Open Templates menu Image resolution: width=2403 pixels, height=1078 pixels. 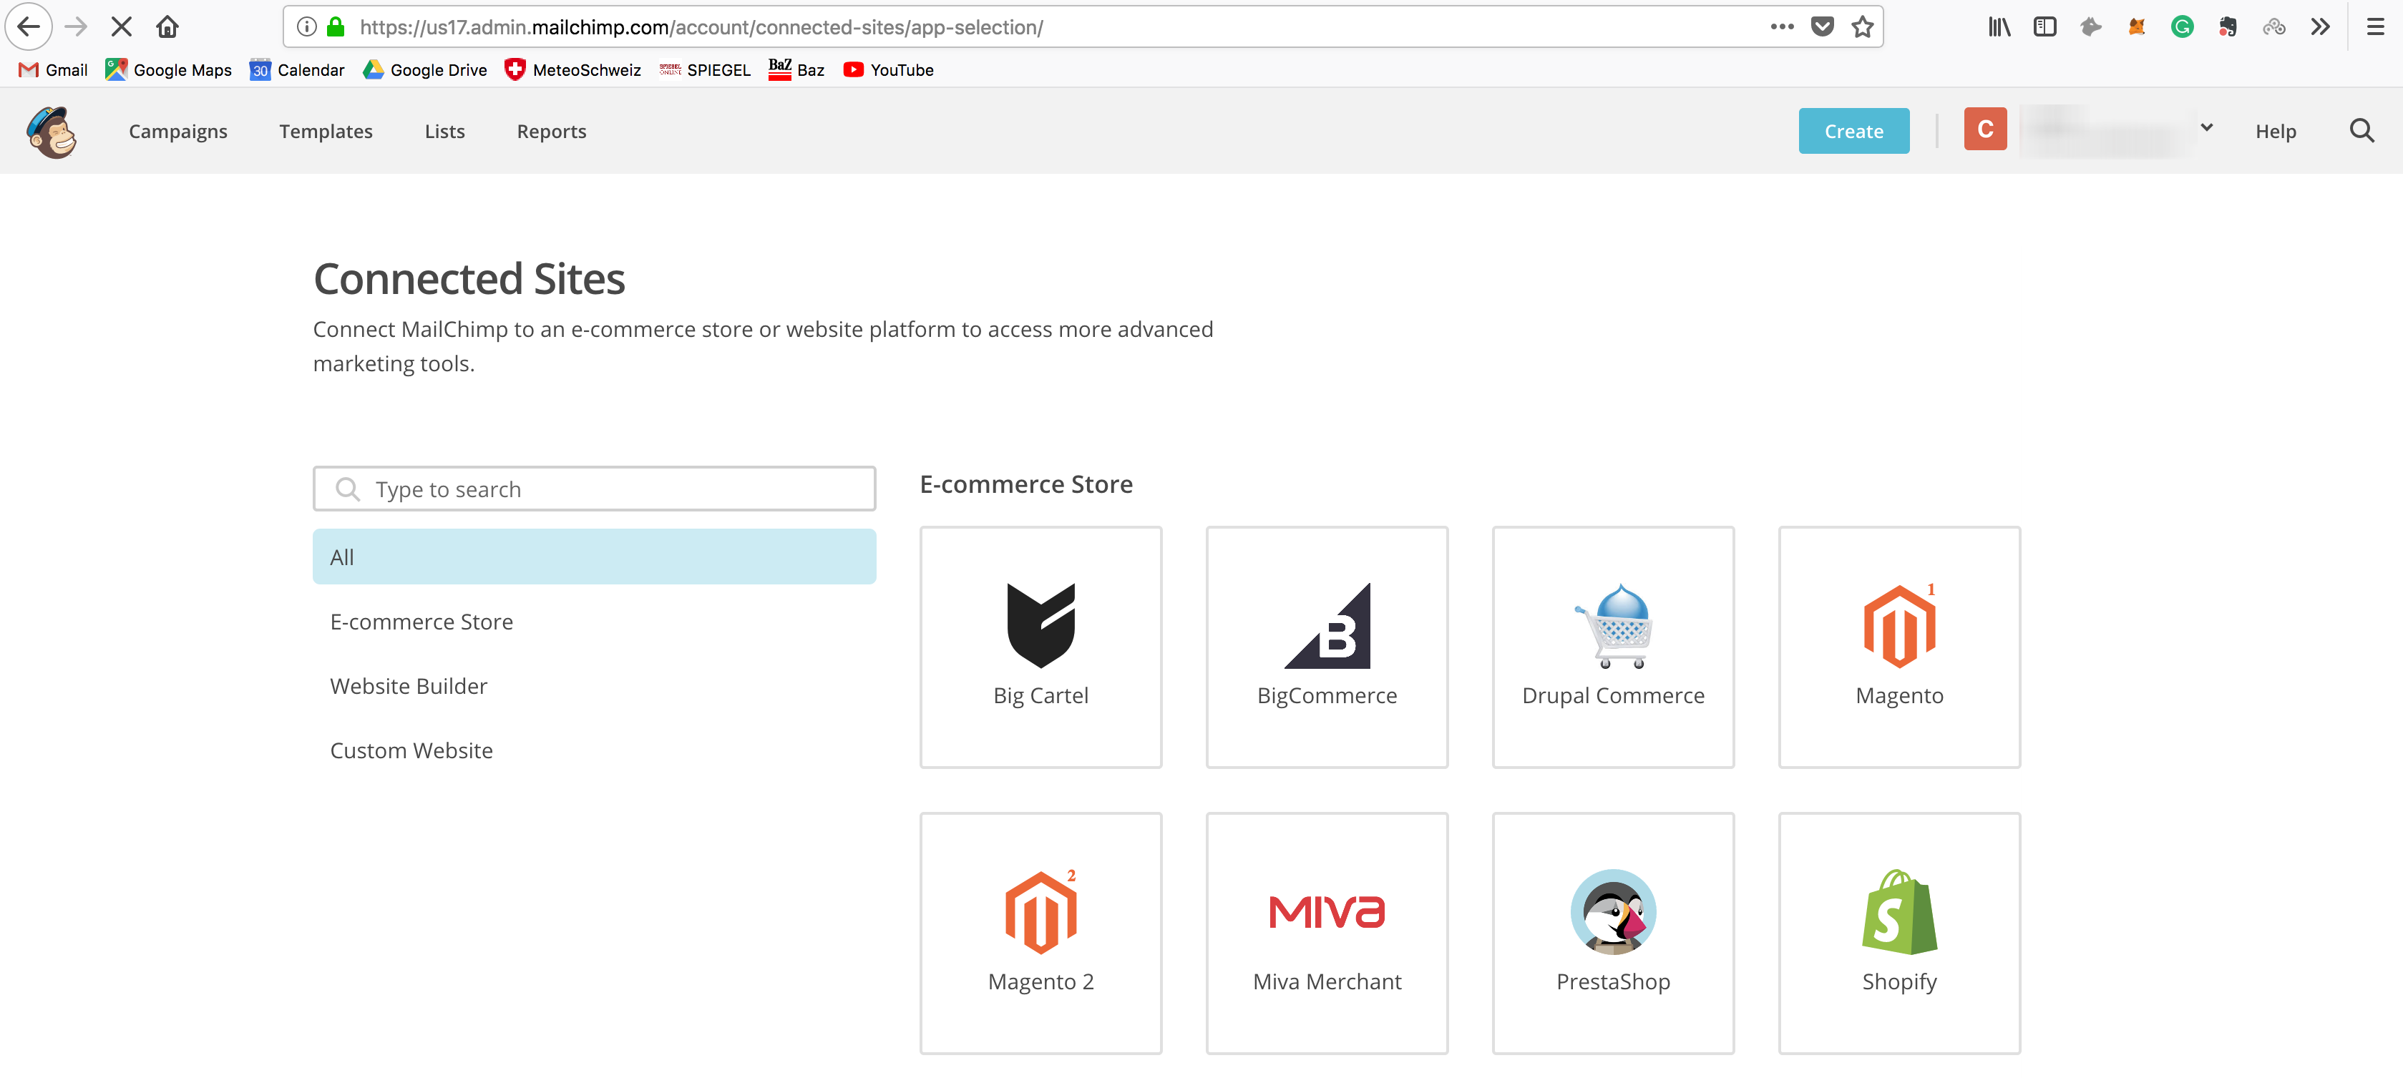tap(326, 132)
